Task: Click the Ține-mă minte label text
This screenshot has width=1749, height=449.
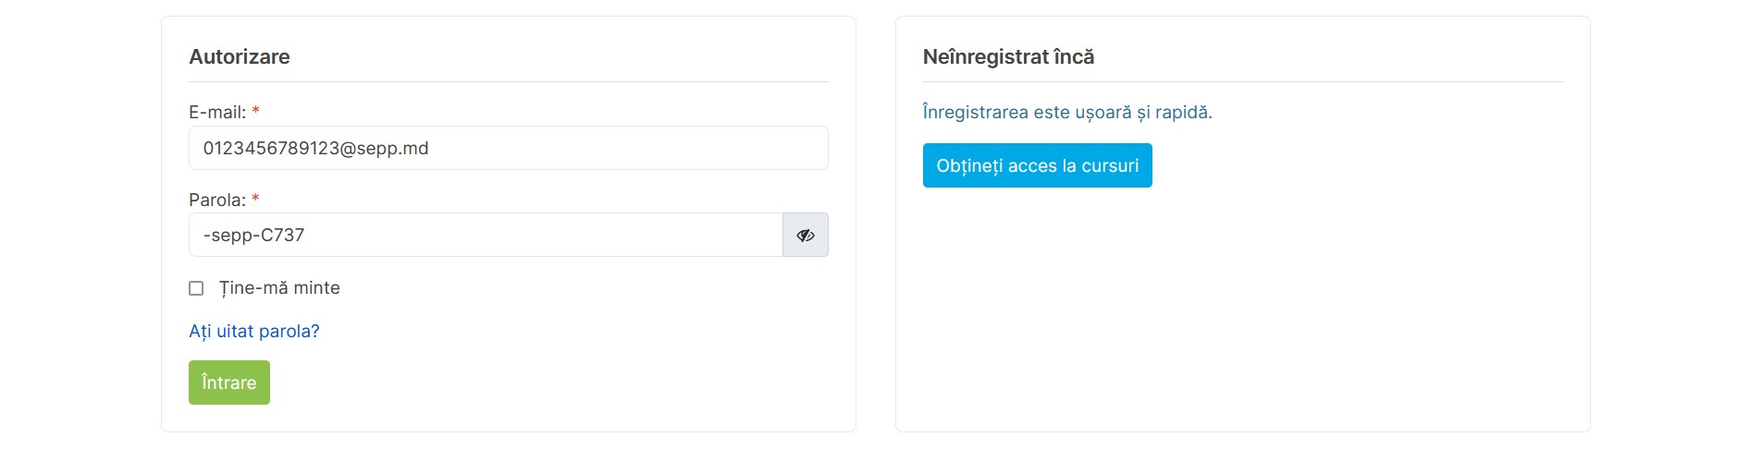Action: pyautogui.click(x=279, y=288)
